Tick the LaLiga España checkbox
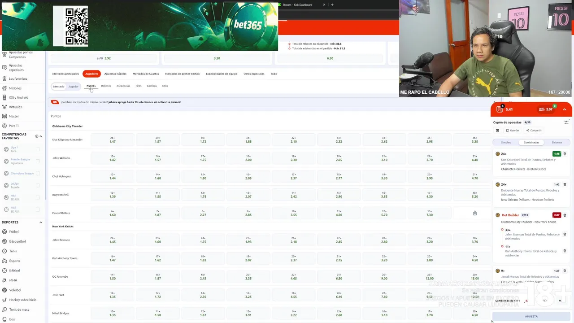The image size is (574, 323). pos(38,185)
